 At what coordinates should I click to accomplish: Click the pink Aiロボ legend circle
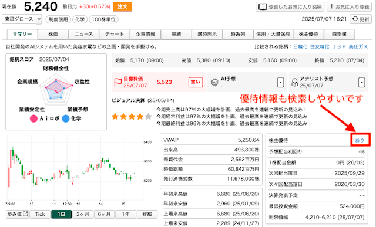click(x=33, y=118)
